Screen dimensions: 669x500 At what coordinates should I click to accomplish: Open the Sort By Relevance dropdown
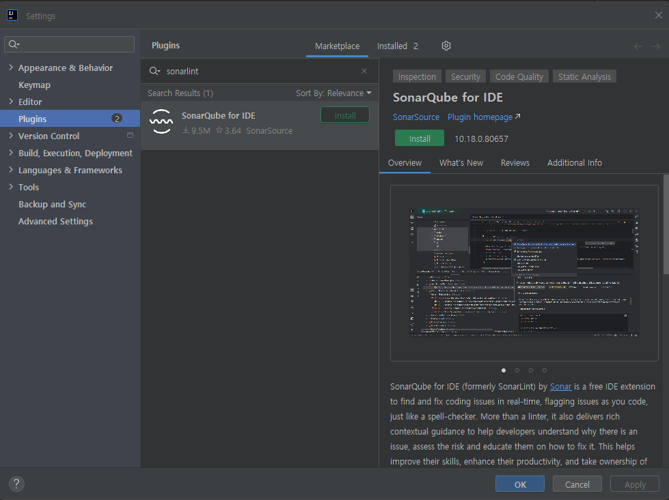pos(333,93)
